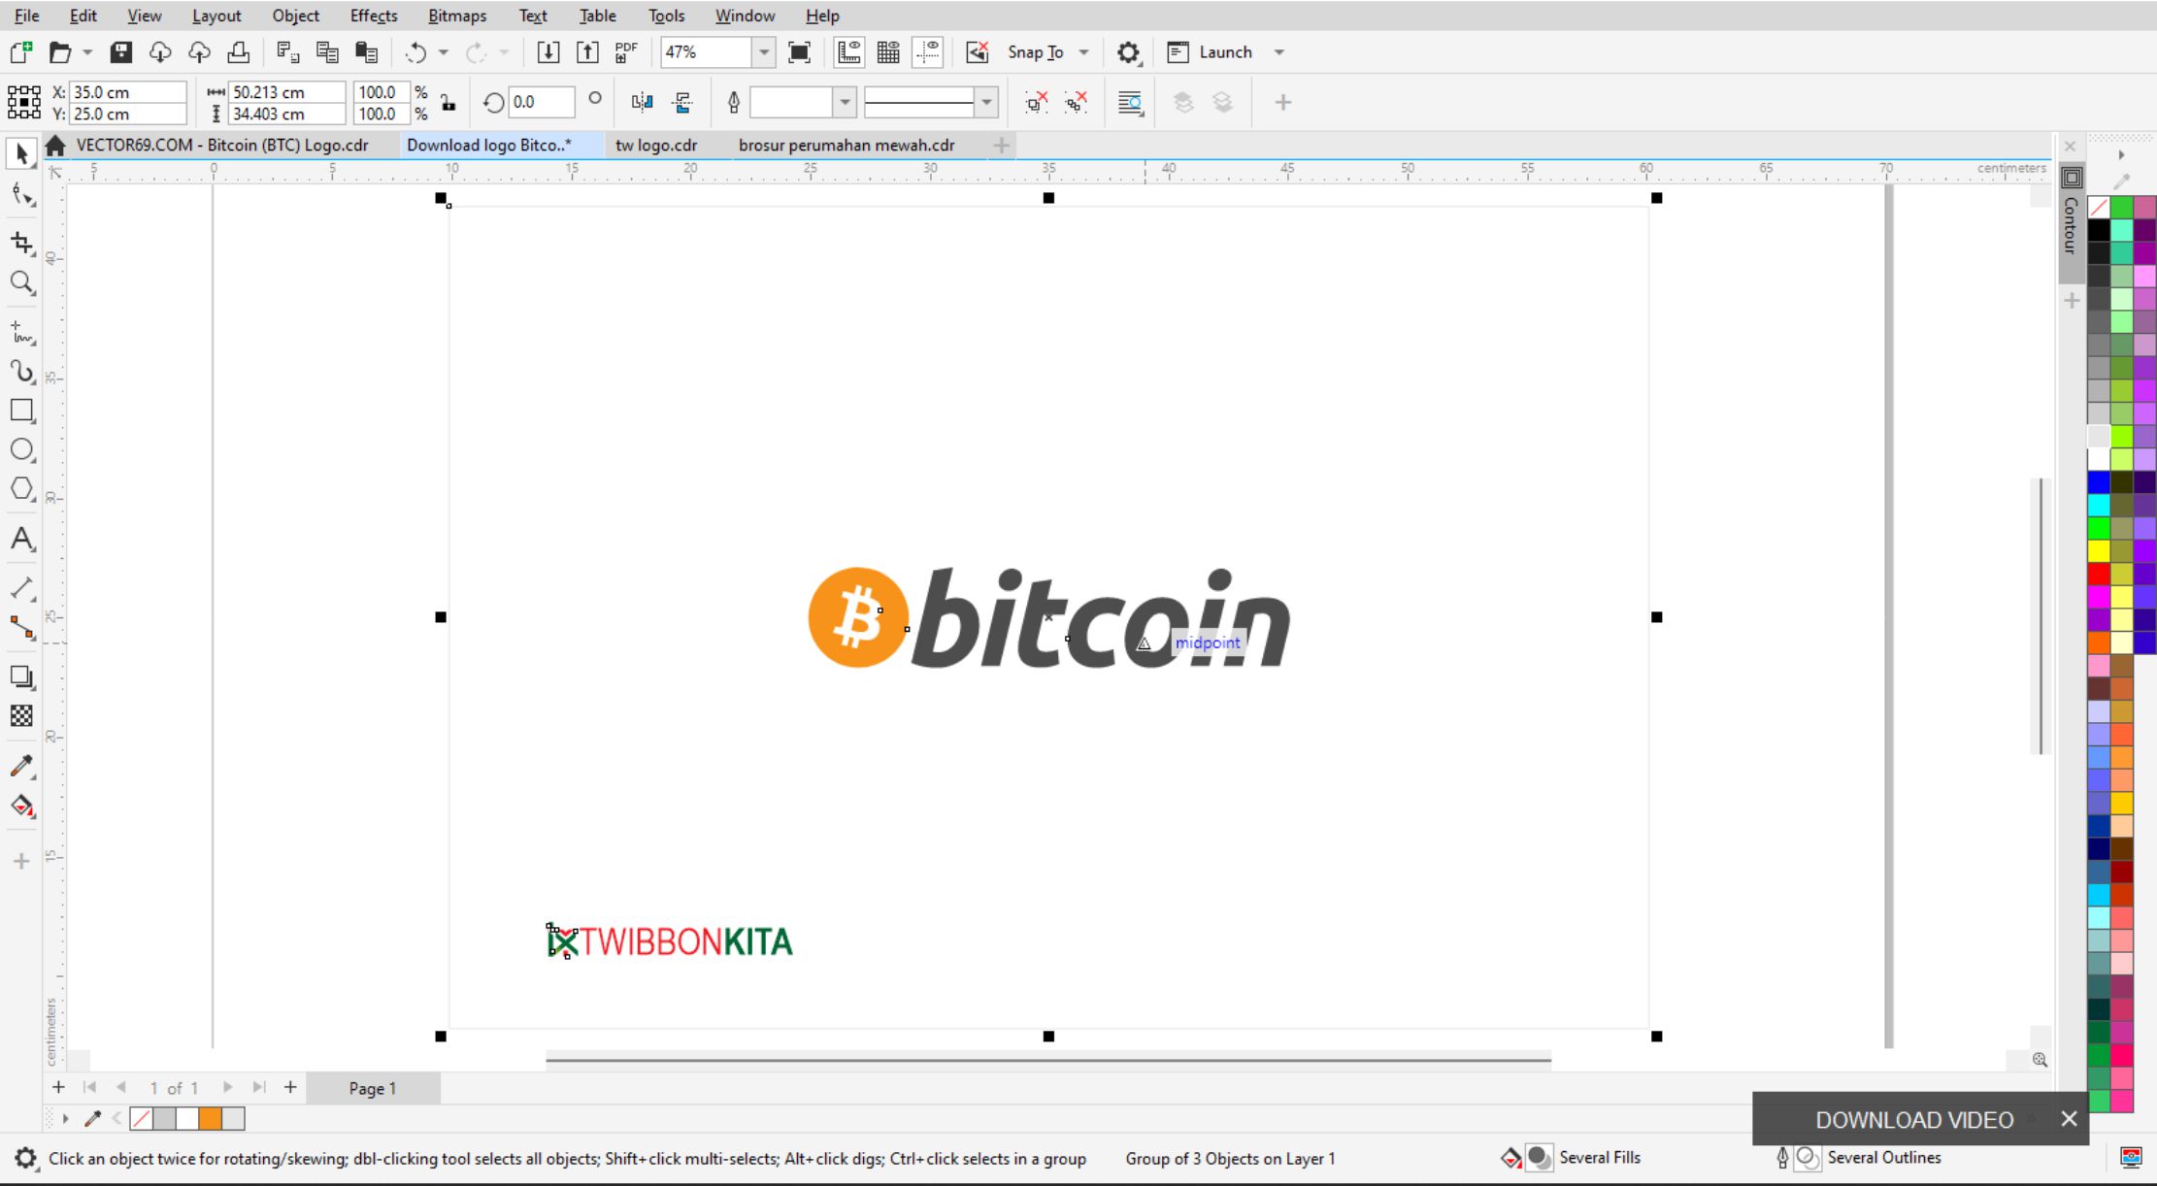The image size is (2157, 1186).
Task: Click the DOWNLOAD VIDEO button
Action: (1913, 1119)
